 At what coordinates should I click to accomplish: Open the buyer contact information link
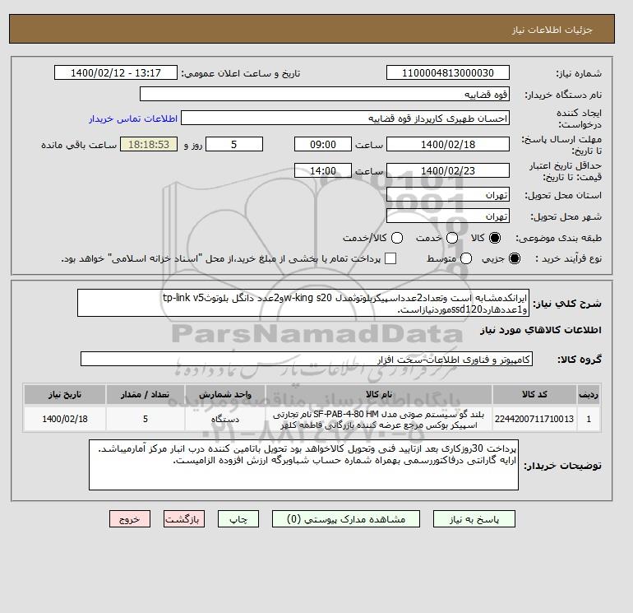[133, 118]
